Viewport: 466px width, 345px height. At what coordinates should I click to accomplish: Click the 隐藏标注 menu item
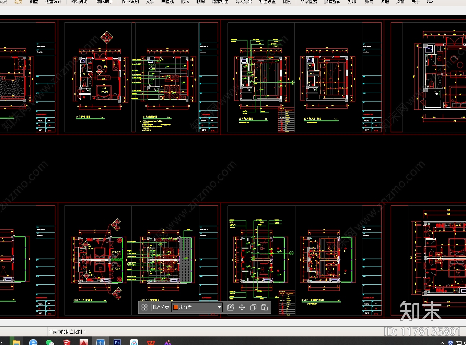pyautogui.click(x=220, y=2)
